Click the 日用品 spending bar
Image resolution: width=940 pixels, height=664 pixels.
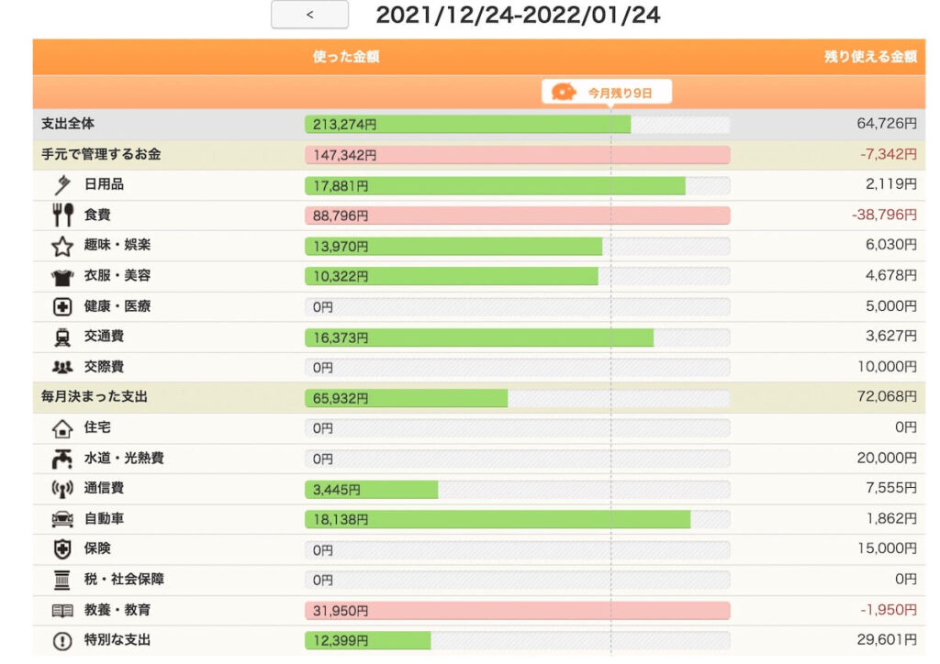coord(518,185)
